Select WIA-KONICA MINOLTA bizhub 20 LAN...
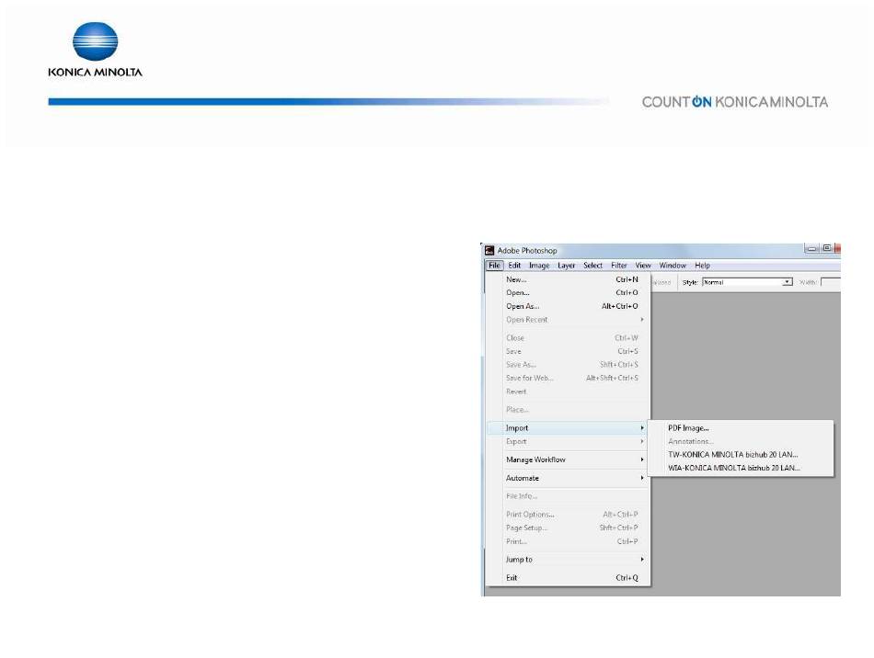This screenshot has width=874, height=658. point(741,468)
